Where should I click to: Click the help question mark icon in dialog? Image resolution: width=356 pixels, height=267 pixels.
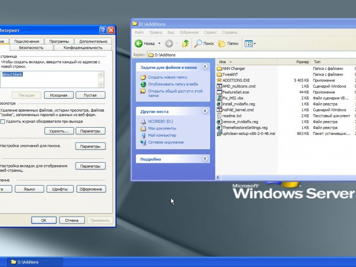click(103, 30)
